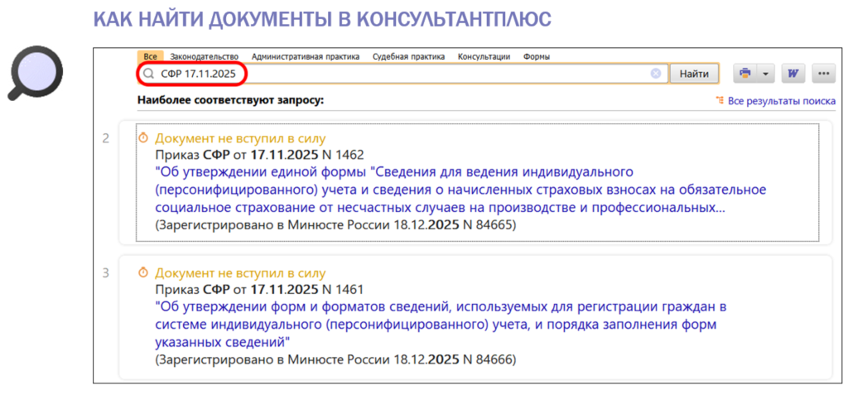Open the print options dropdown arrow
This screenshot has height=395, width=848.
[766, 74]
